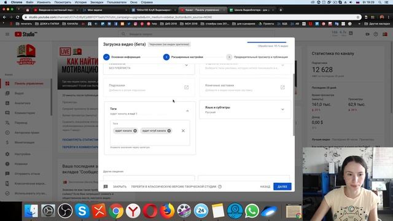Open WhatsApp from the dock

(252, 211)
